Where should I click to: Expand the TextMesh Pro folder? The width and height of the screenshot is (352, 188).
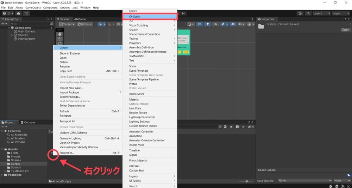5,171
